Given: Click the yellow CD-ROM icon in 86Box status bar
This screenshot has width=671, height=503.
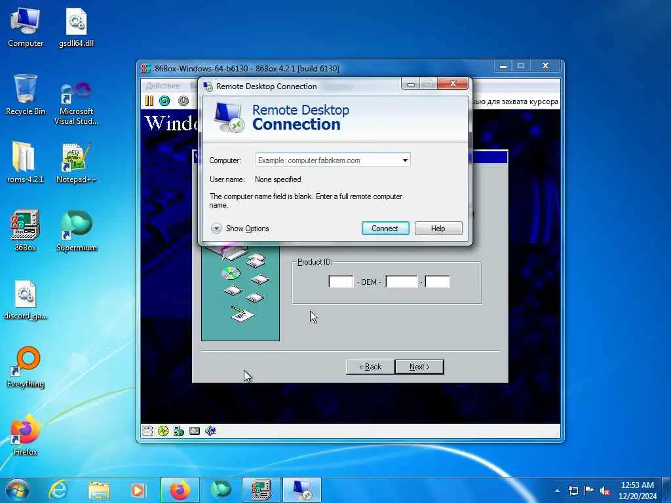Looking at the screenshot, I should (x=163, y=431).
